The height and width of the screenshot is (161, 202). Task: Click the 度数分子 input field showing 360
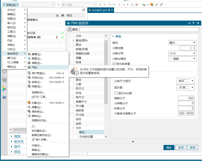click(186, 98)
